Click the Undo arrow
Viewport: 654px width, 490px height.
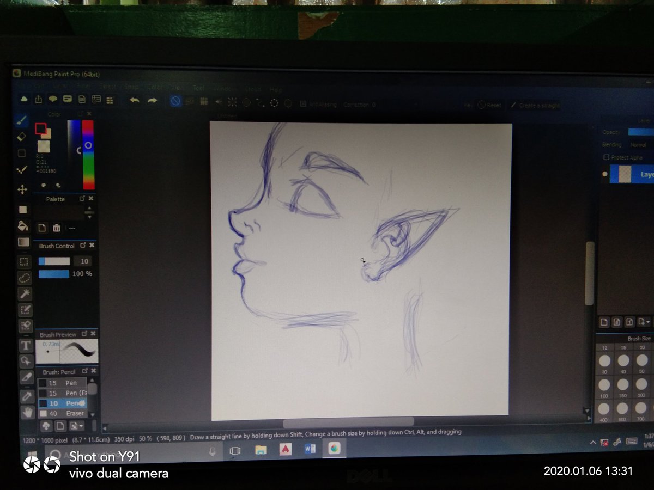135,100
